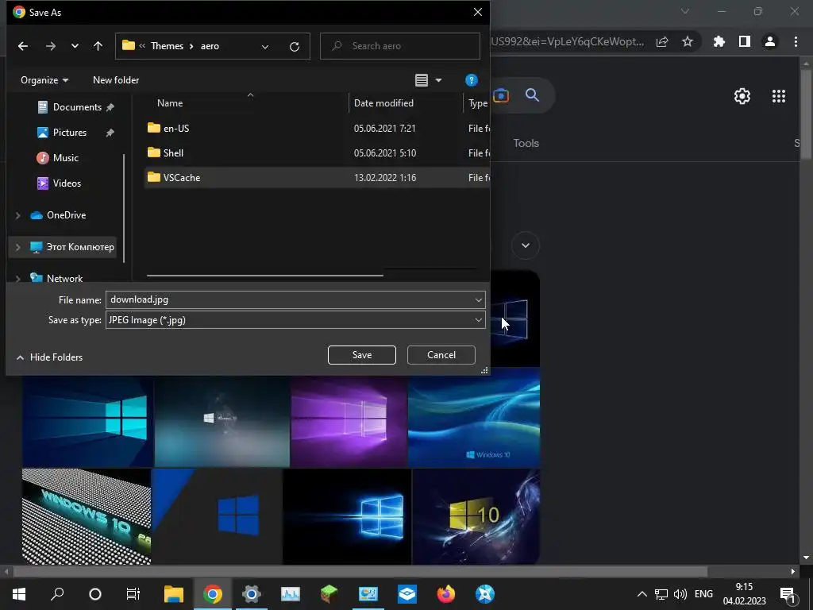Open Minecraft block taskbar icon
Image resolution: width=813 pixels, height=610 pixels.
329,594
